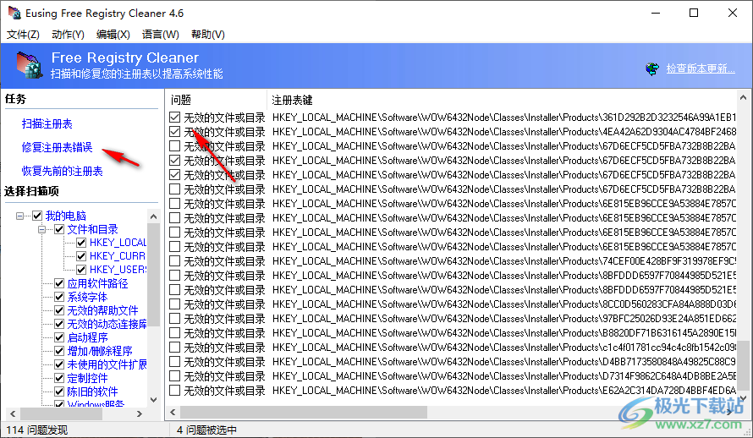Image resolution: width=753 pixels, height=438 pixels.
Task: Click the 114 问题发现 status bar text
Action: (x=37, y=430)
